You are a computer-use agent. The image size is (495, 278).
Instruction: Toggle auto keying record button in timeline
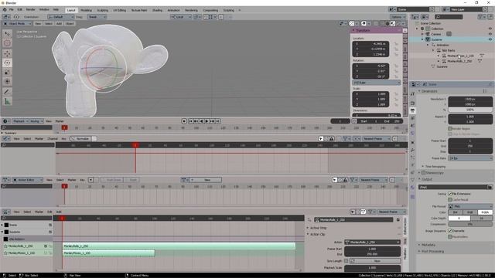point(184,121)
